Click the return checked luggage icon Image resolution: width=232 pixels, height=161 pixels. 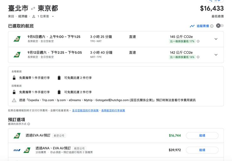tap(59, 92)
